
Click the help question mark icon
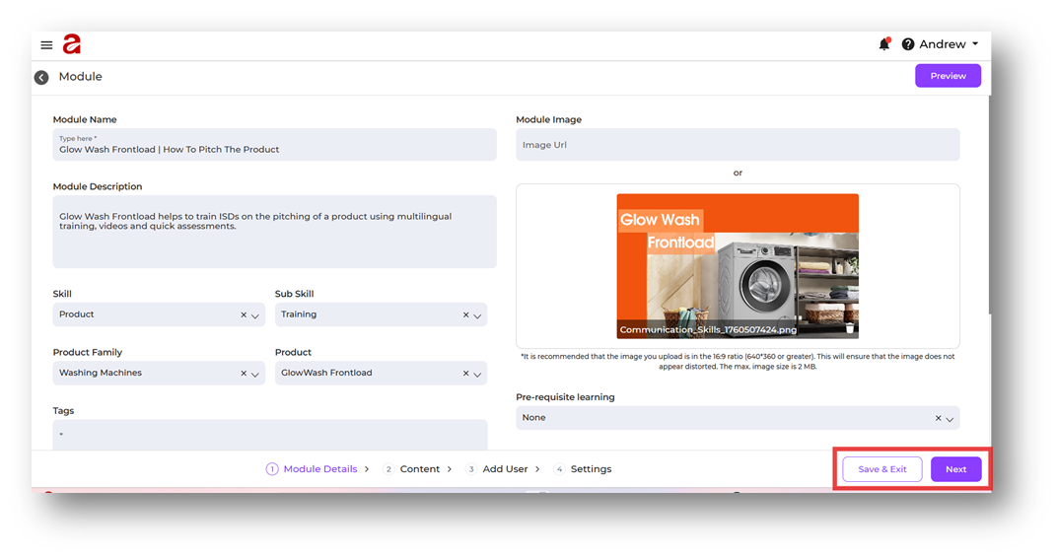[908, 44]
